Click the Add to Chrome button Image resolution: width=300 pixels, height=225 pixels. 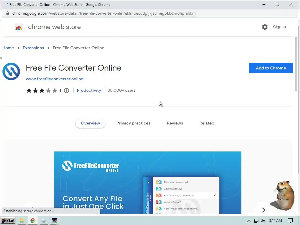[271, 68]
